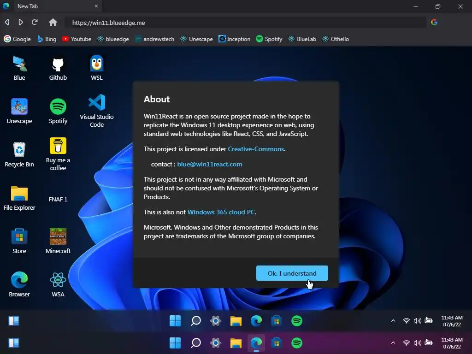This screenshot has height=354, width=472.
Task: Open the Creative-Commons license link
Action: (x=256, y=149)
